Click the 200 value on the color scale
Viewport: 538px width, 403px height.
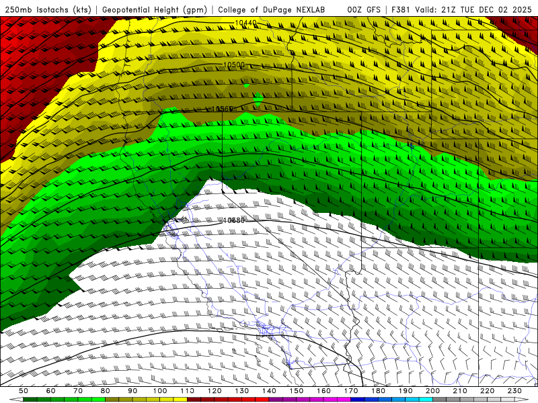tap(432, 391)
